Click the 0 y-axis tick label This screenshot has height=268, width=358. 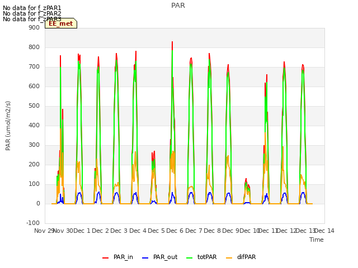click(38, 203)
